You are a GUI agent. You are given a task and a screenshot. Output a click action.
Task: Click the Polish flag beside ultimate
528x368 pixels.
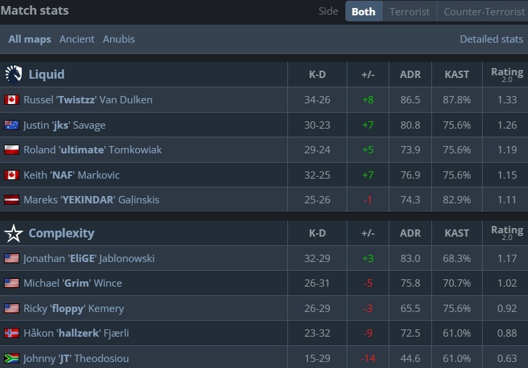(x=11, y=150)
